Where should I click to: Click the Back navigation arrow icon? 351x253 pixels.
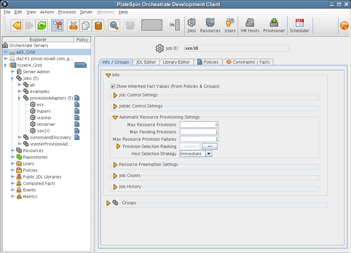click(x=17, y=26)
